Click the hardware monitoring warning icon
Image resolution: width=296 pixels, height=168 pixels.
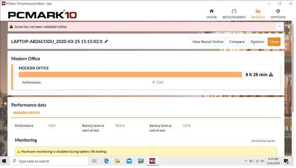[x=18, y=151]
